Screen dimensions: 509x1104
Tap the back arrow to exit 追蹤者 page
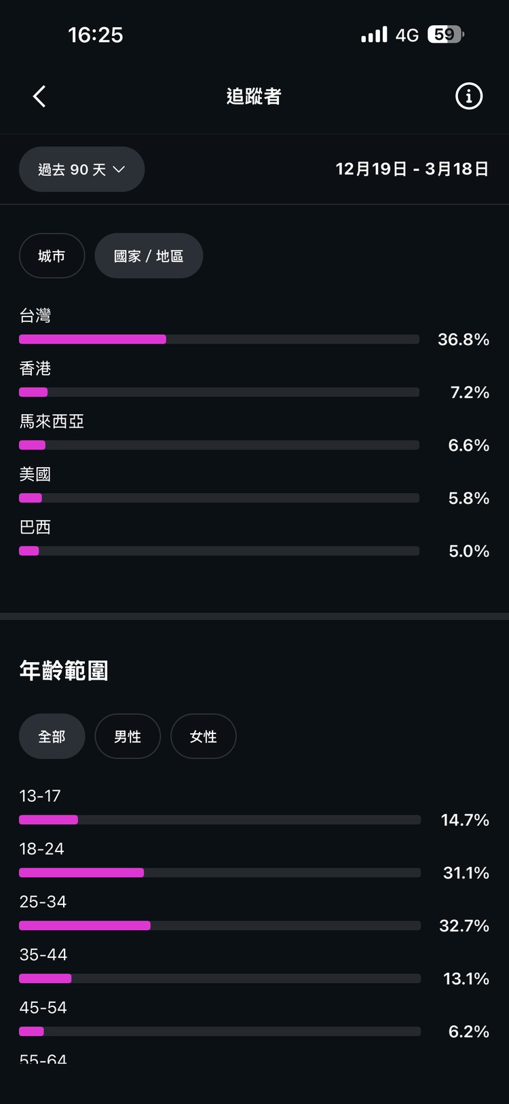point(39,96)
